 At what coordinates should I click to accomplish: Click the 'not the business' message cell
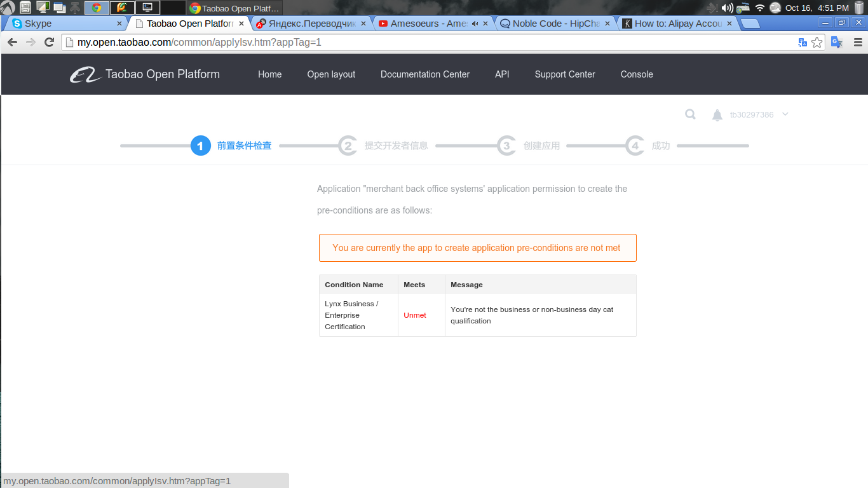(540, 315)
